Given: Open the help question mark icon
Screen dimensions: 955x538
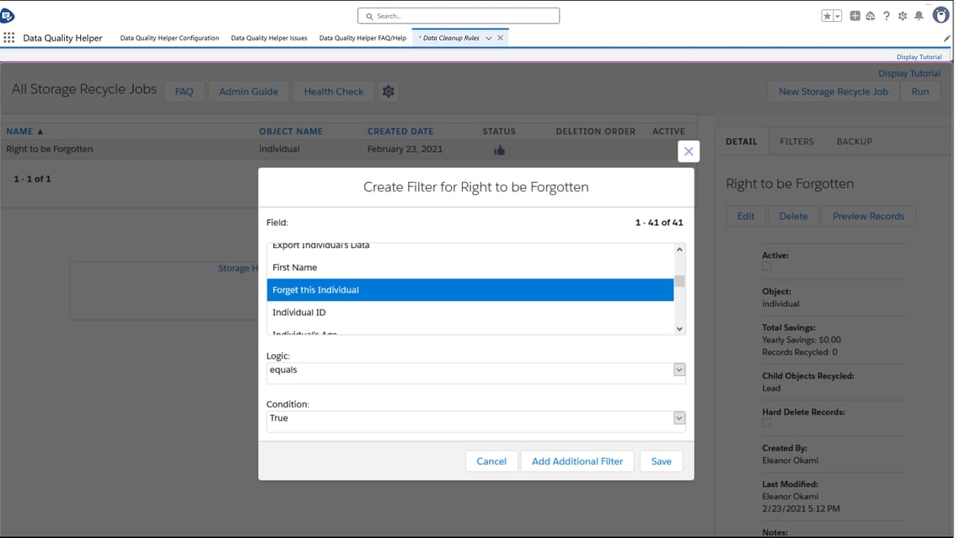Looking at the screenshot, I should pos(886,16).
